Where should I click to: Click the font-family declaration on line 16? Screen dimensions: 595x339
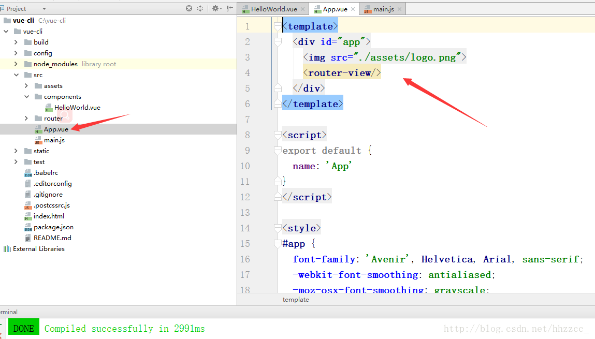(x=438, y=259)
